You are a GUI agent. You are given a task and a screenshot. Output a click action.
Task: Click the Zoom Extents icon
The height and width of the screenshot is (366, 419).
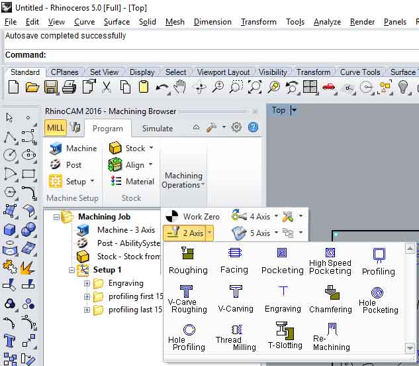[255, 87]
